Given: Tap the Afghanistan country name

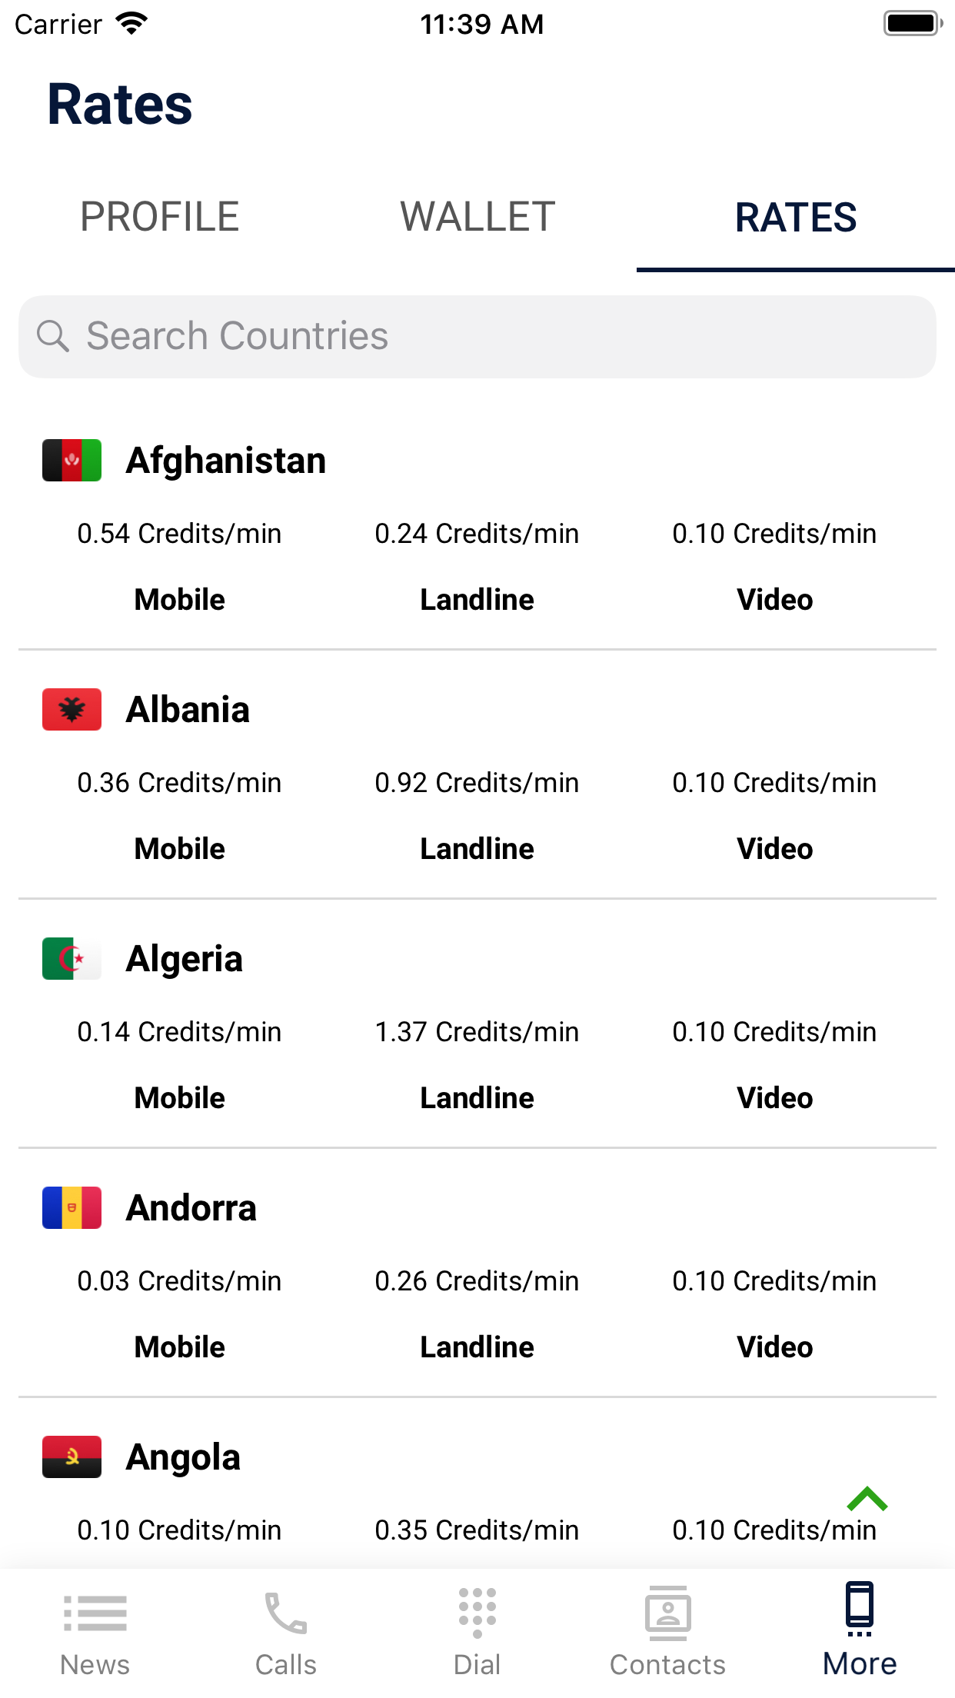Looking at the screenshot, I should [226, 461].
